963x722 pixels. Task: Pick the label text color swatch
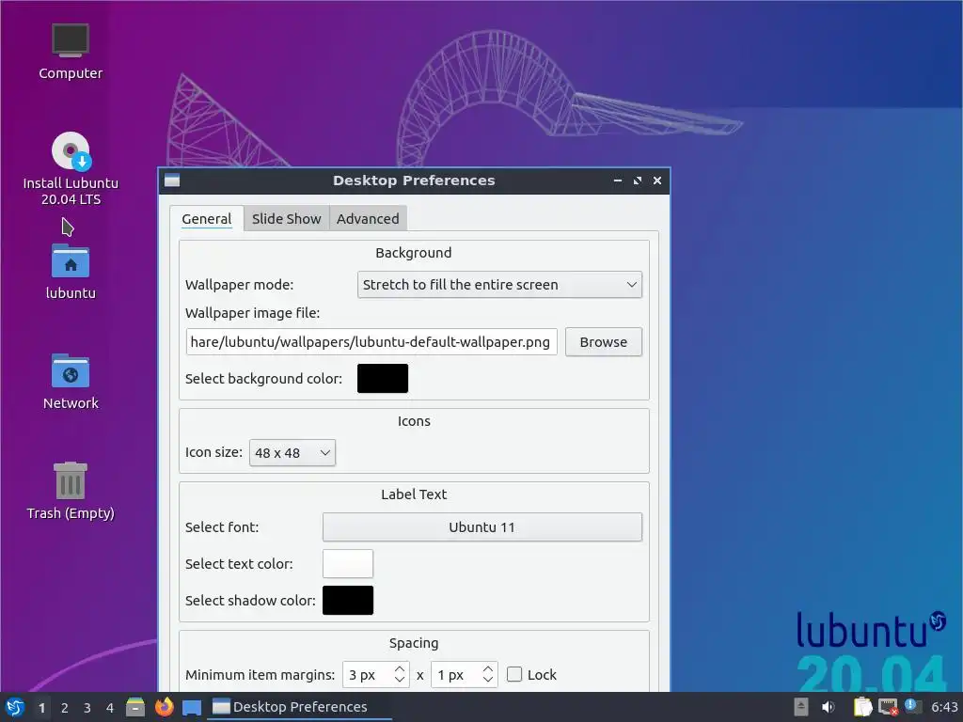(348, 564)
